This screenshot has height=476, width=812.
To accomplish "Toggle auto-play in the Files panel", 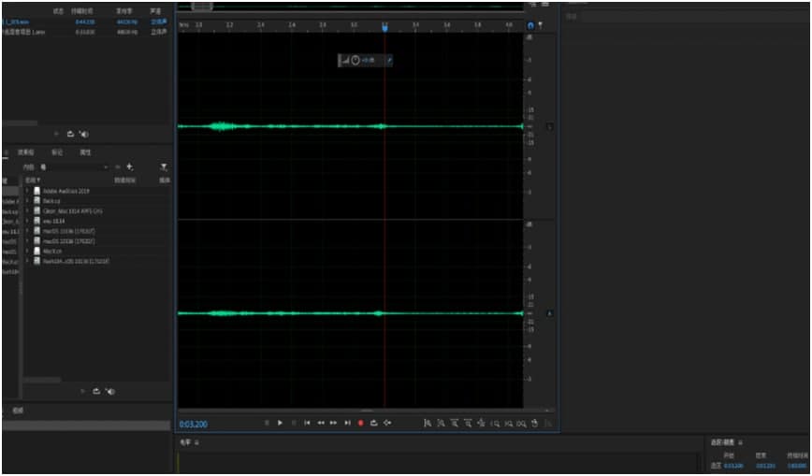I will (84, 134).
